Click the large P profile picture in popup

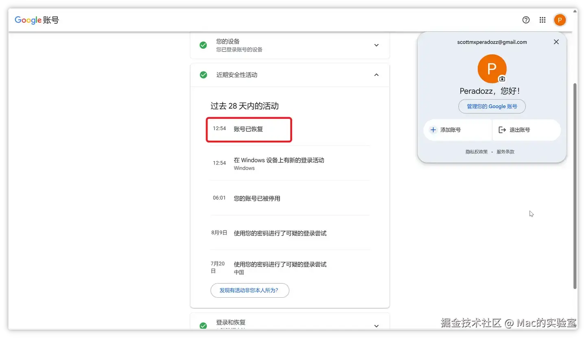tap(492, 69)
